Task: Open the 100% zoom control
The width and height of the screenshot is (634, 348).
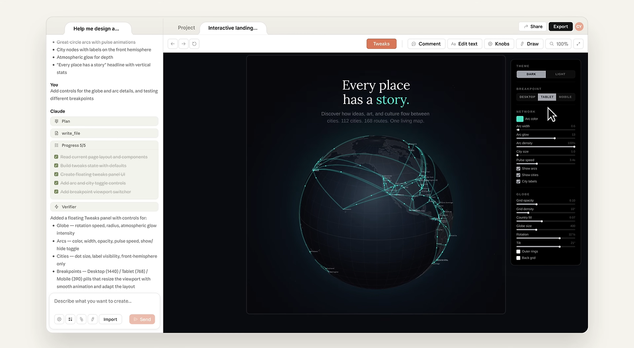Action: (558, 44)
